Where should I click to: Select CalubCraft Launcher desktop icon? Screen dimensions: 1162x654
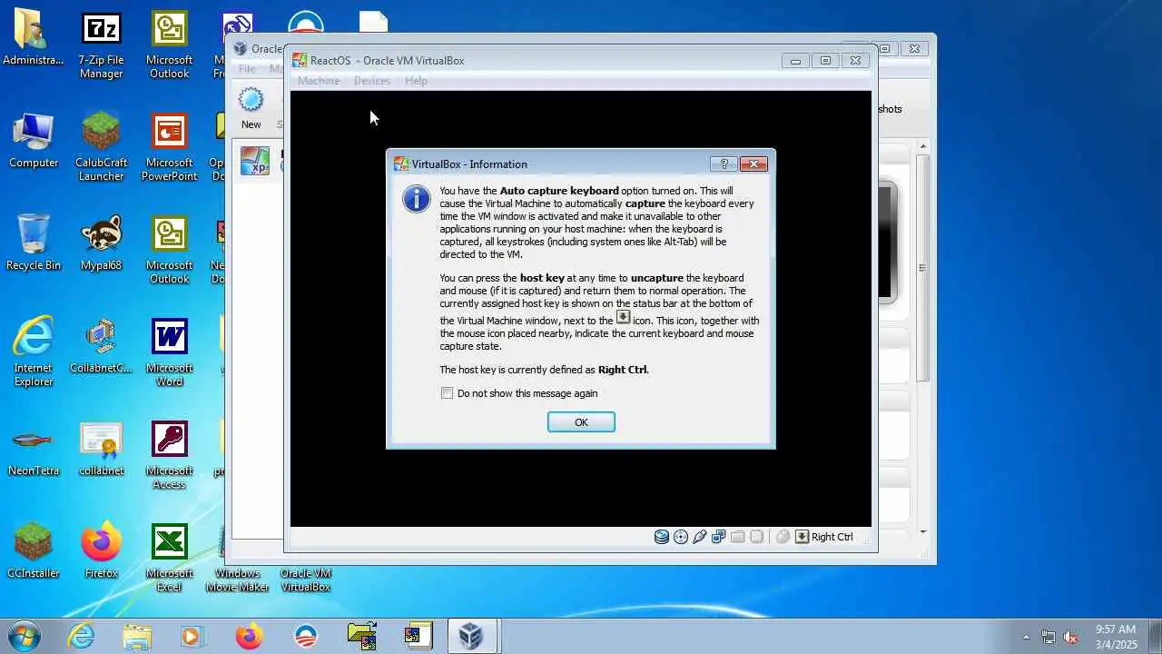click(x=101, y=147)
